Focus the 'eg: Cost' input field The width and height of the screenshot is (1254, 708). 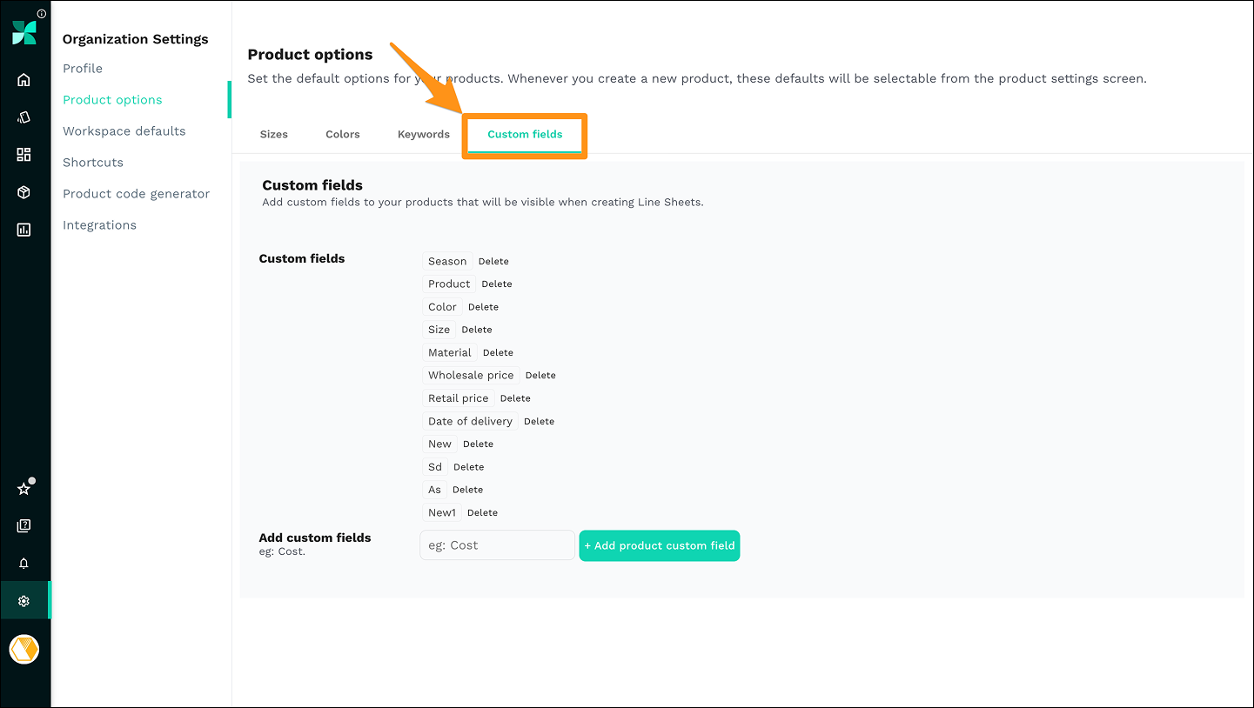point(497,545)
